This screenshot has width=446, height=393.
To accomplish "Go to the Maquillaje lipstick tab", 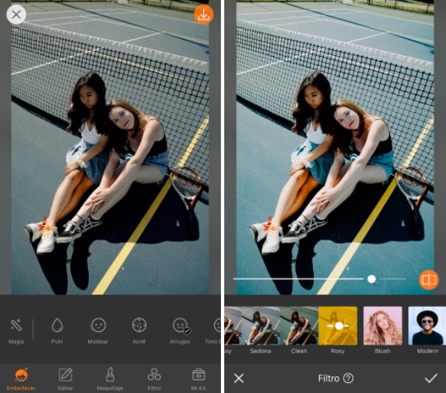I will tap(110, 379).
